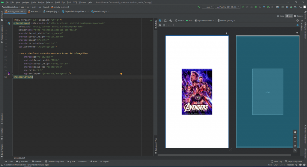Open the SDK Manager icon
This screenshot has height=167, width=307.
(x=295, y=7)
